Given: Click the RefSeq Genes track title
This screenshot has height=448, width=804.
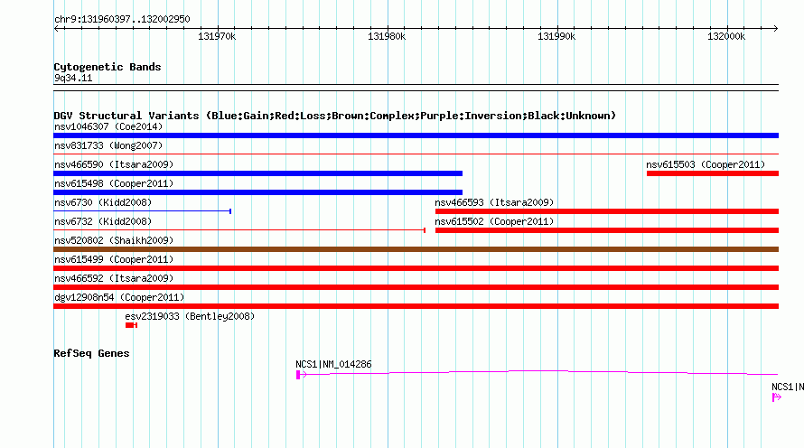Looking at the screenshot, I should tap(91, 353).
